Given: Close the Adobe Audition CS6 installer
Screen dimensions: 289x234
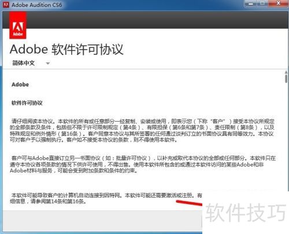Looking at the screenshot, I should (278, 3).
